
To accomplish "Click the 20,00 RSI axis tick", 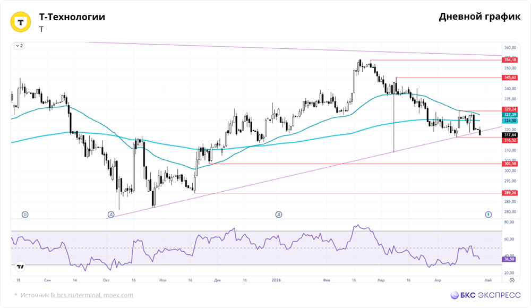I will tap(509, 273).
